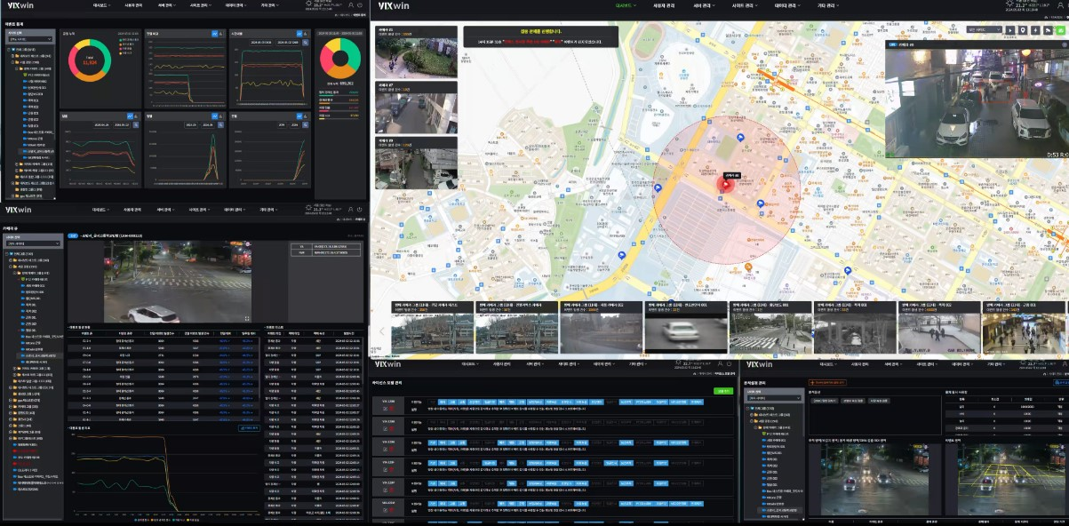Tick the checkbox in the first license model row
The height and width of the screenshot is (526, 1069).
[386, 410]
